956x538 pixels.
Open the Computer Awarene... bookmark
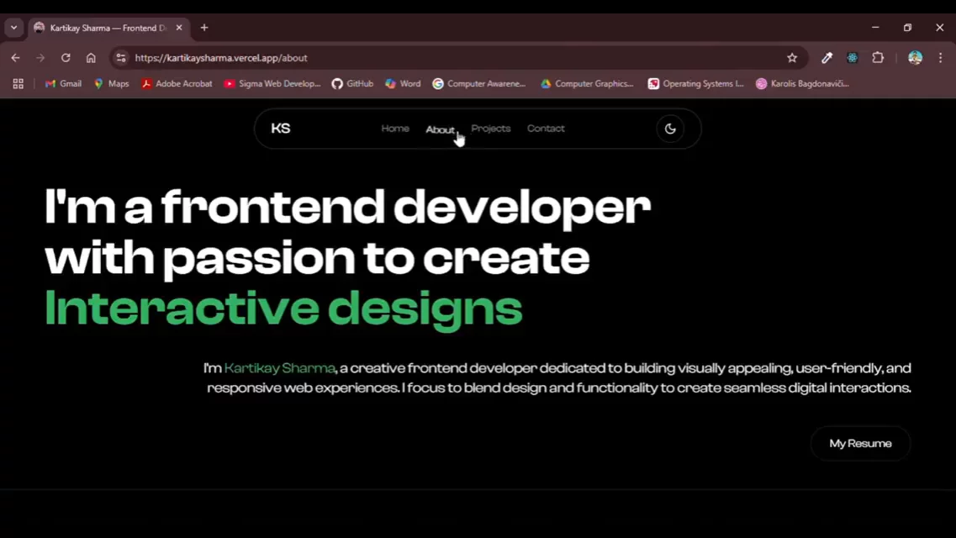[x=479, y=83]
